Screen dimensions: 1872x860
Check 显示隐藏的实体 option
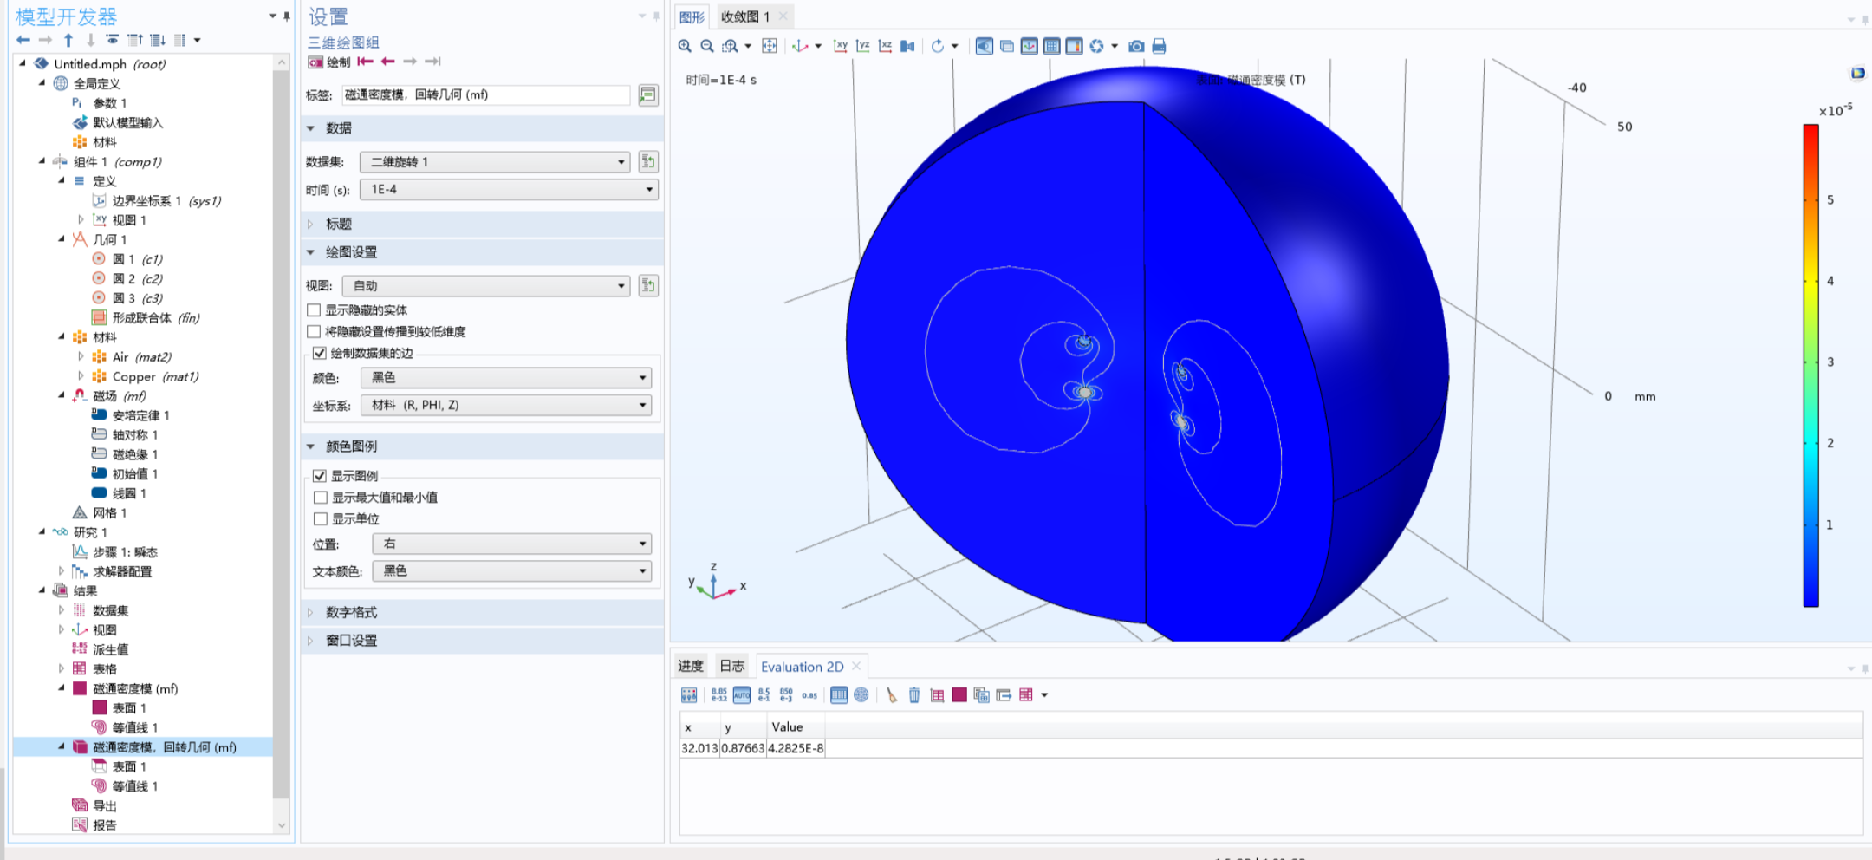point(314,309)
